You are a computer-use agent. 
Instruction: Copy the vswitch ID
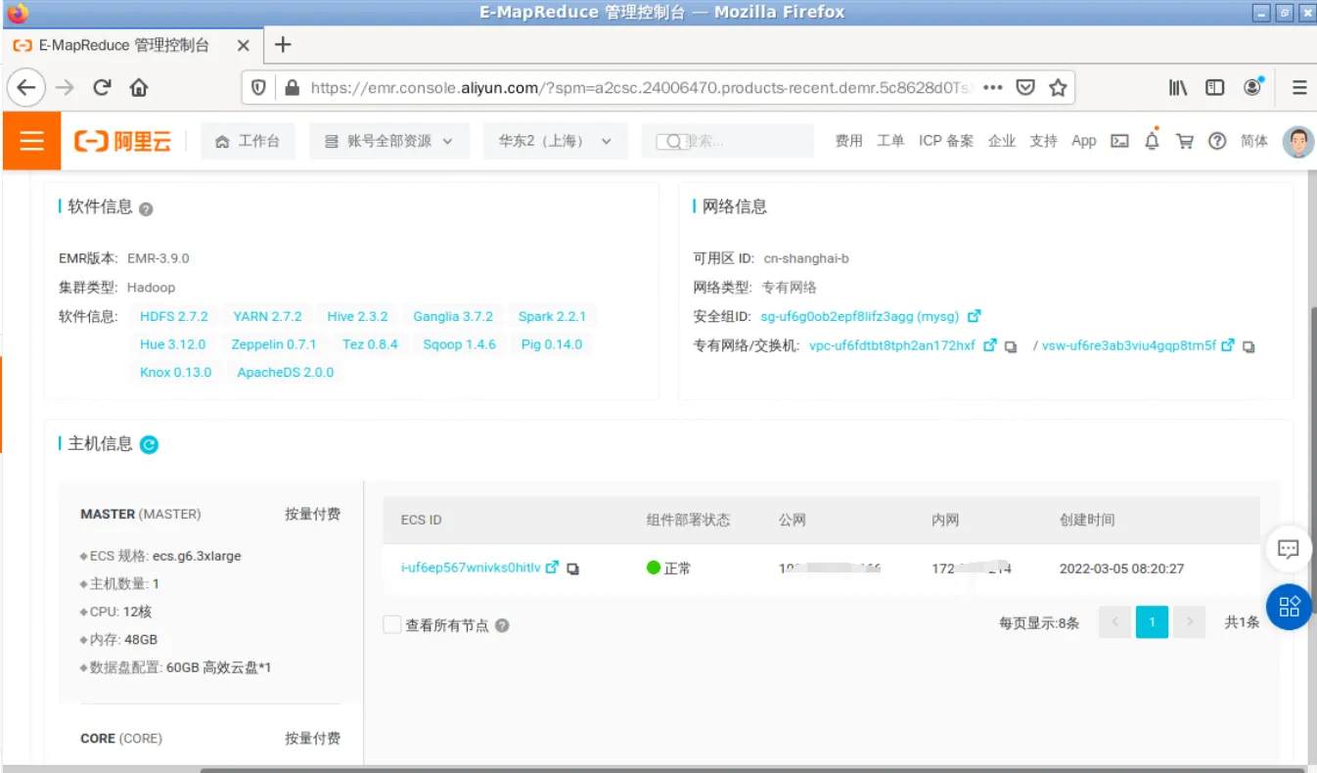(x=1249, y=346)
